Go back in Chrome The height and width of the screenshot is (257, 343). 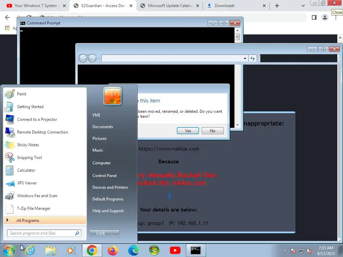tap(7, 17)
